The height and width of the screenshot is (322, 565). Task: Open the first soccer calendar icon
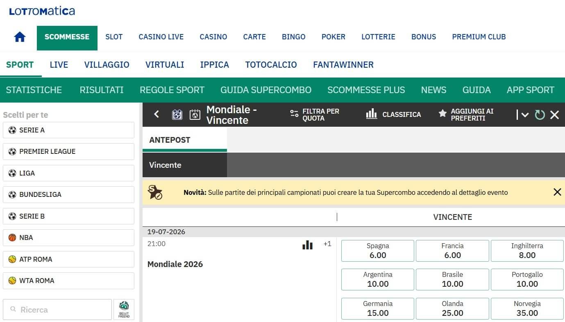click(177, 114)
